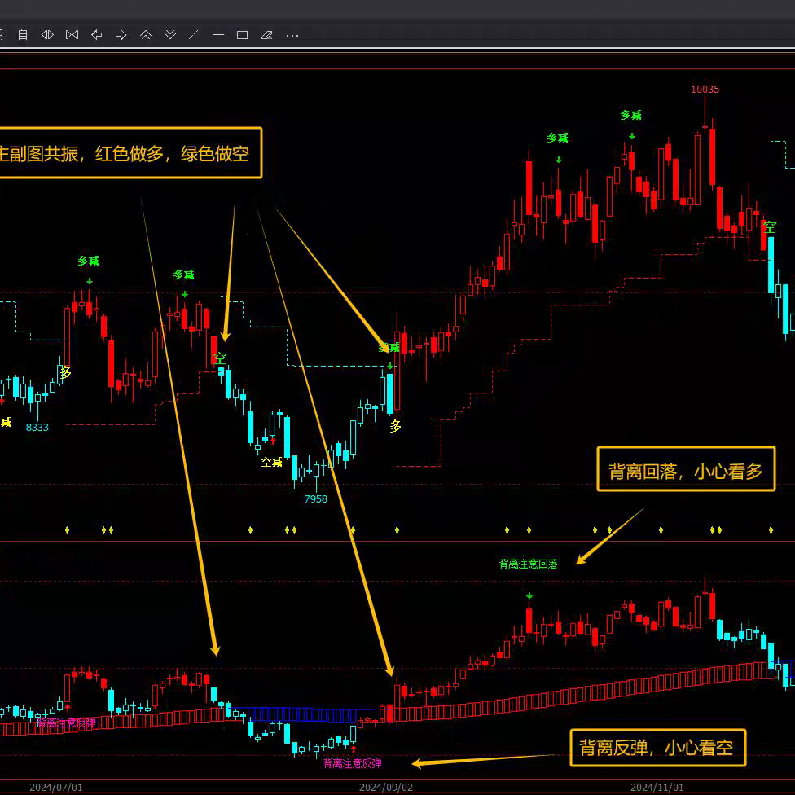This screenshot has width=795, height=795.
Task: Click the green '背离注意回落' indicator text
Action: coord(528,564)
